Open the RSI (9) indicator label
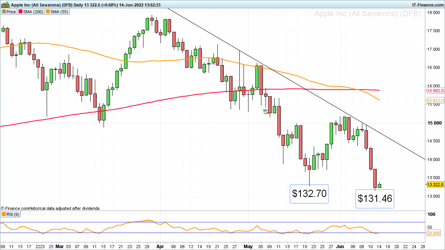 tap(11, 214)
